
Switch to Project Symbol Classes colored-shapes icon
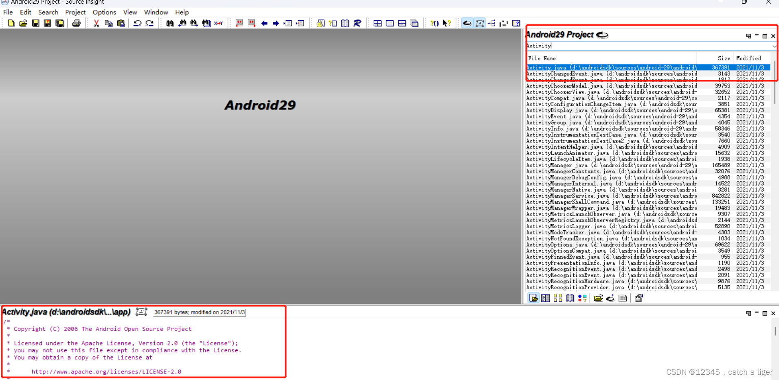(x=582, y=298)
